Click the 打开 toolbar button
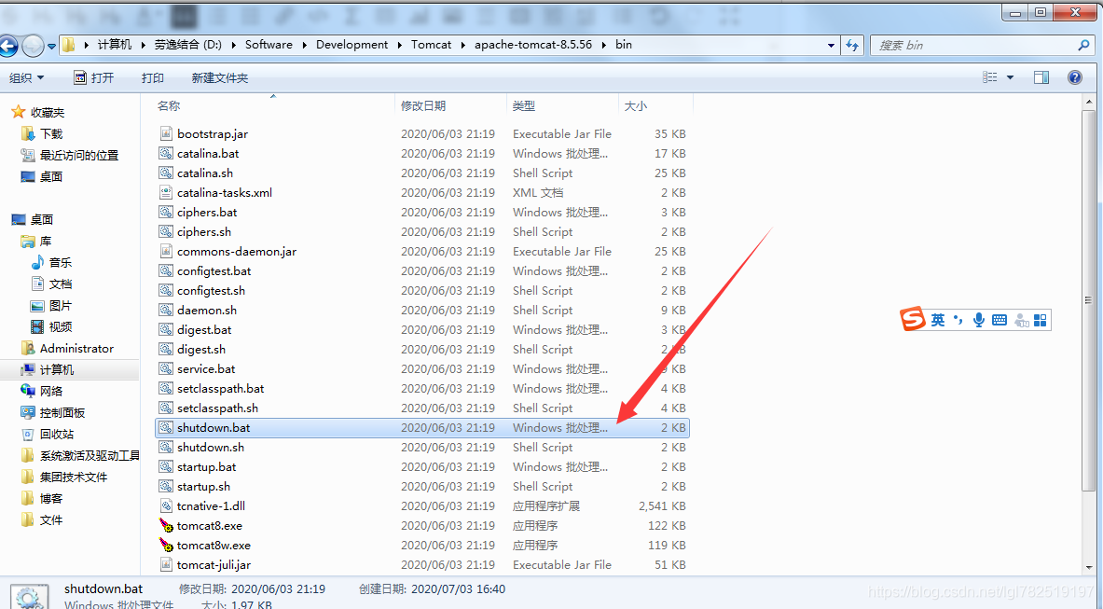The image size is (1103, 609). coord(94,78)
